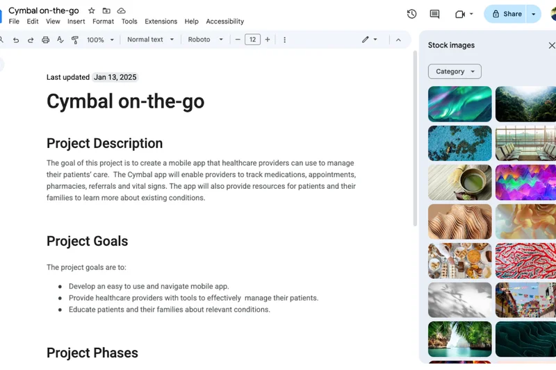Start a video call with camera icon
This screenshot has height=370, width=556.
click(x=460, y=14)
